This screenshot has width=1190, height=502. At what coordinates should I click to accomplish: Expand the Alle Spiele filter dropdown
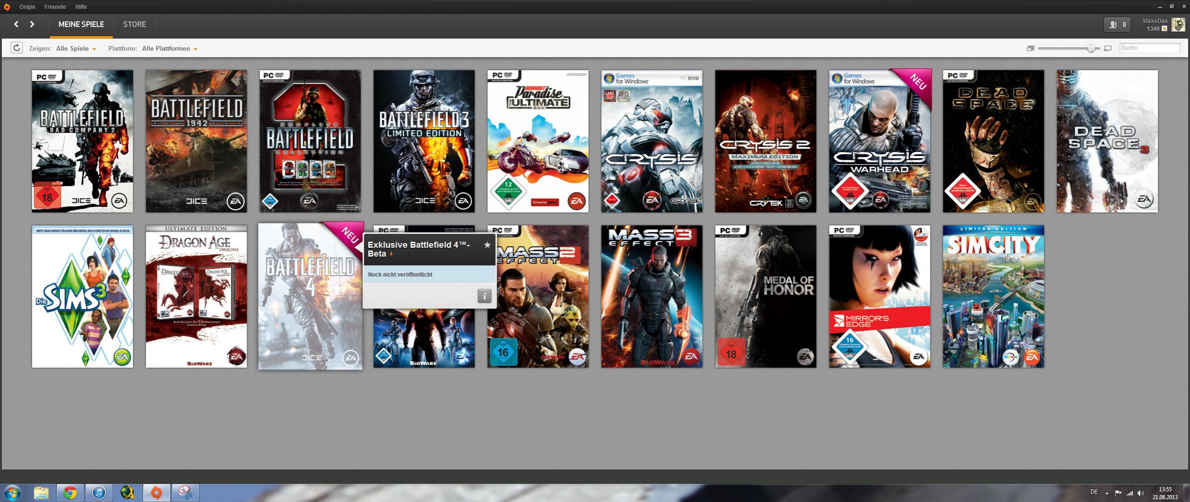pyautogui.click(x=76, y=48)
